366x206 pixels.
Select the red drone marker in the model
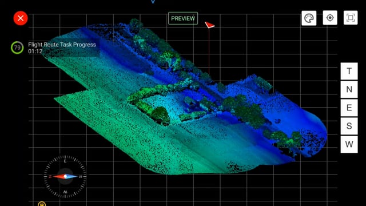[x=210, y=25]
